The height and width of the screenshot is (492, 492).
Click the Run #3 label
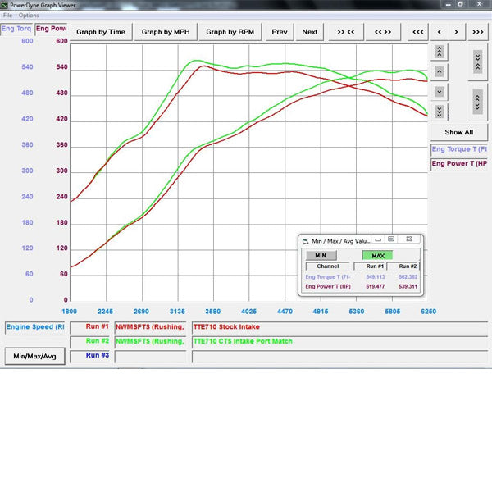click(89, 356)
